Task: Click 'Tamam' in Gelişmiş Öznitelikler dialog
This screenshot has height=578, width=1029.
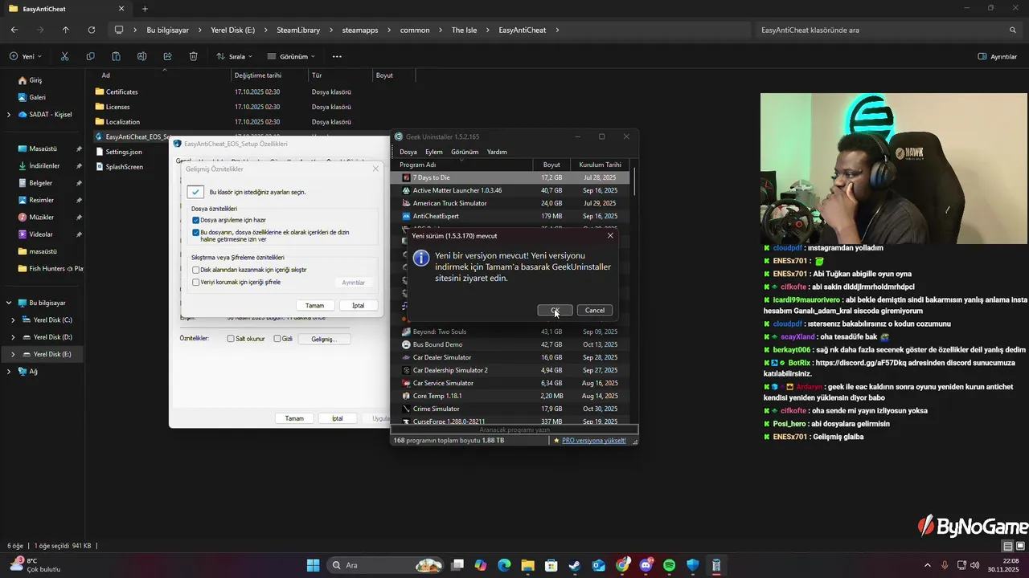Action: (314, 306)
